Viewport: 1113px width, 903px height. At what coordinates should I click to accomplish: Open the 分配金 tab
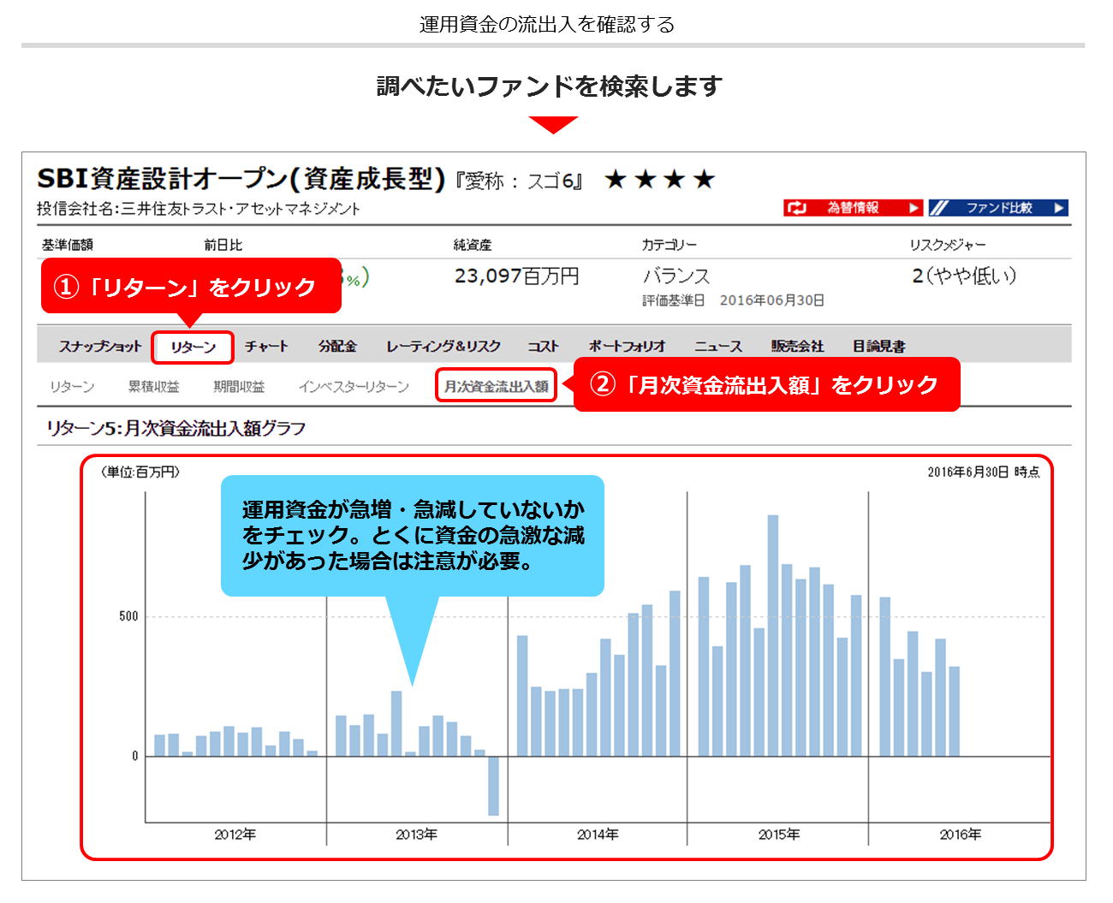point(337,347)
